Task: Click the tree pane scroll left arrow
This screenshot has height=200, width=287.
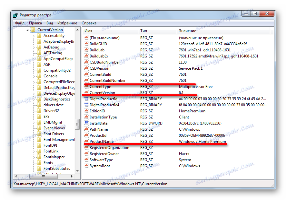Action: 16,176
